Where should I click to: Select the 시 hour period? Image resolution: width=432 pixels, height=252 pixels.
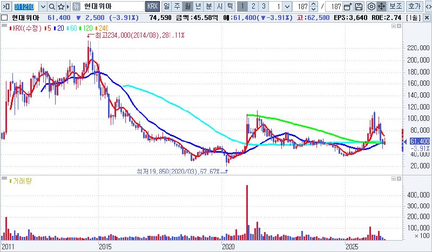pyautogui.click(x=219, y=6)
